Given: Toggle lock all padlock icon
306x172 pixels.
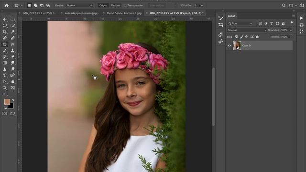Looking at the screenshot, I should click(x=257, y=37).
